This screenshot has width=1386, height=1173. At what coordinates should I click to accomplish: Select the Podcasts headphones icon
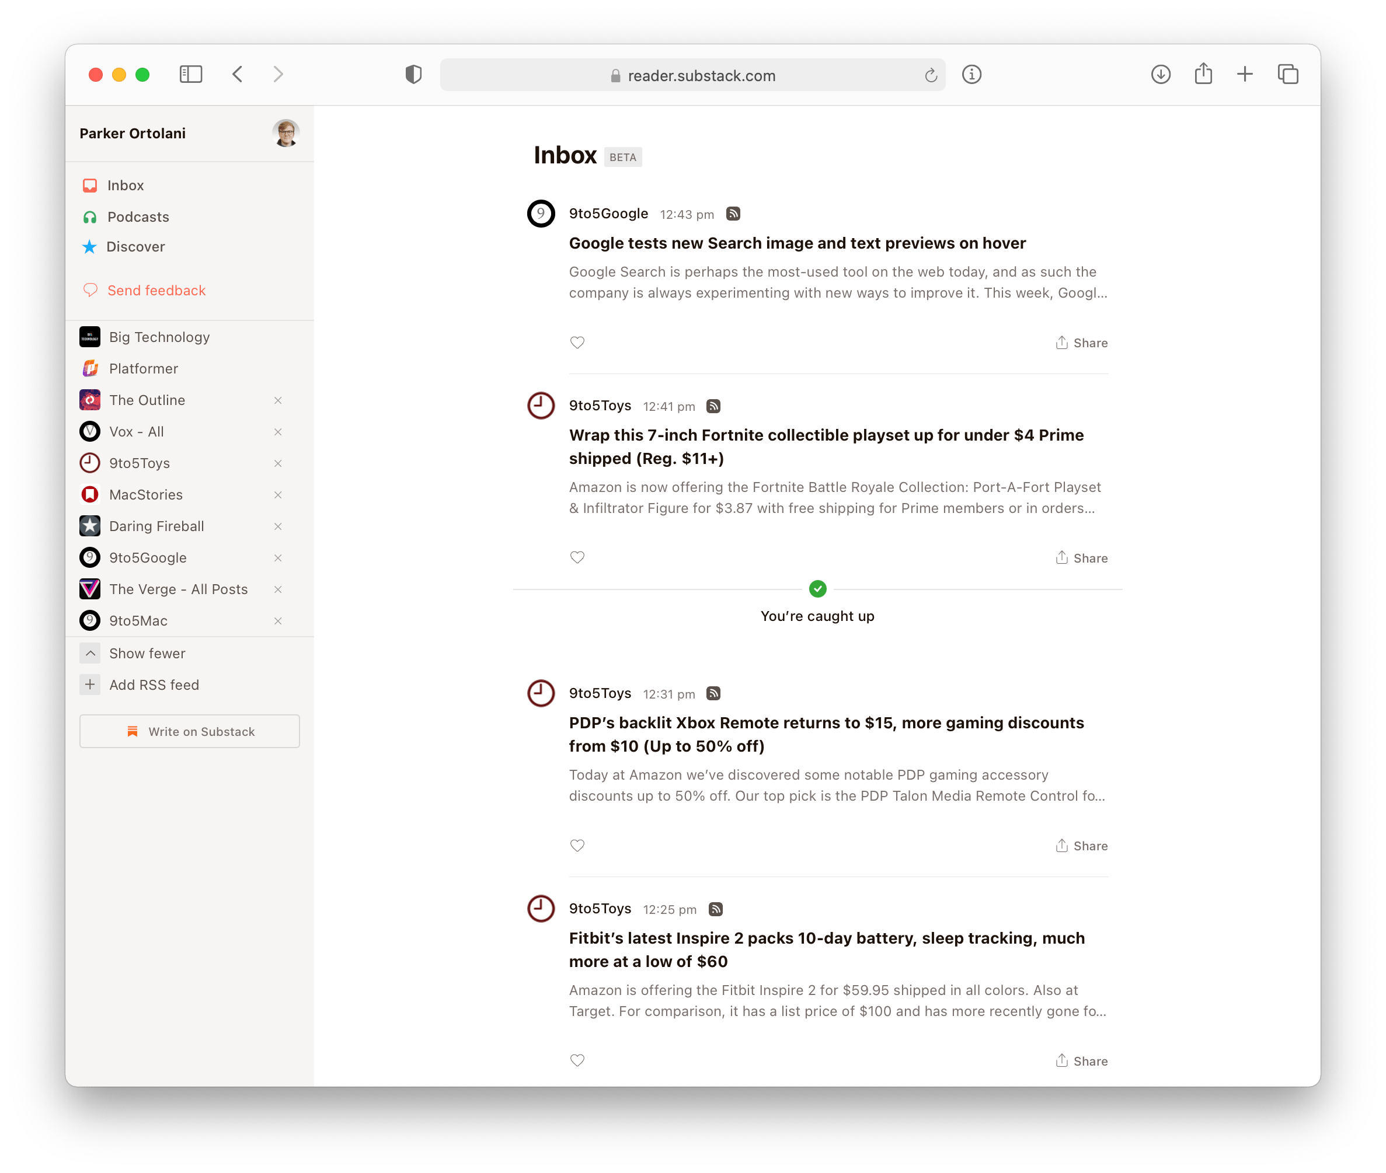(90, 217)
